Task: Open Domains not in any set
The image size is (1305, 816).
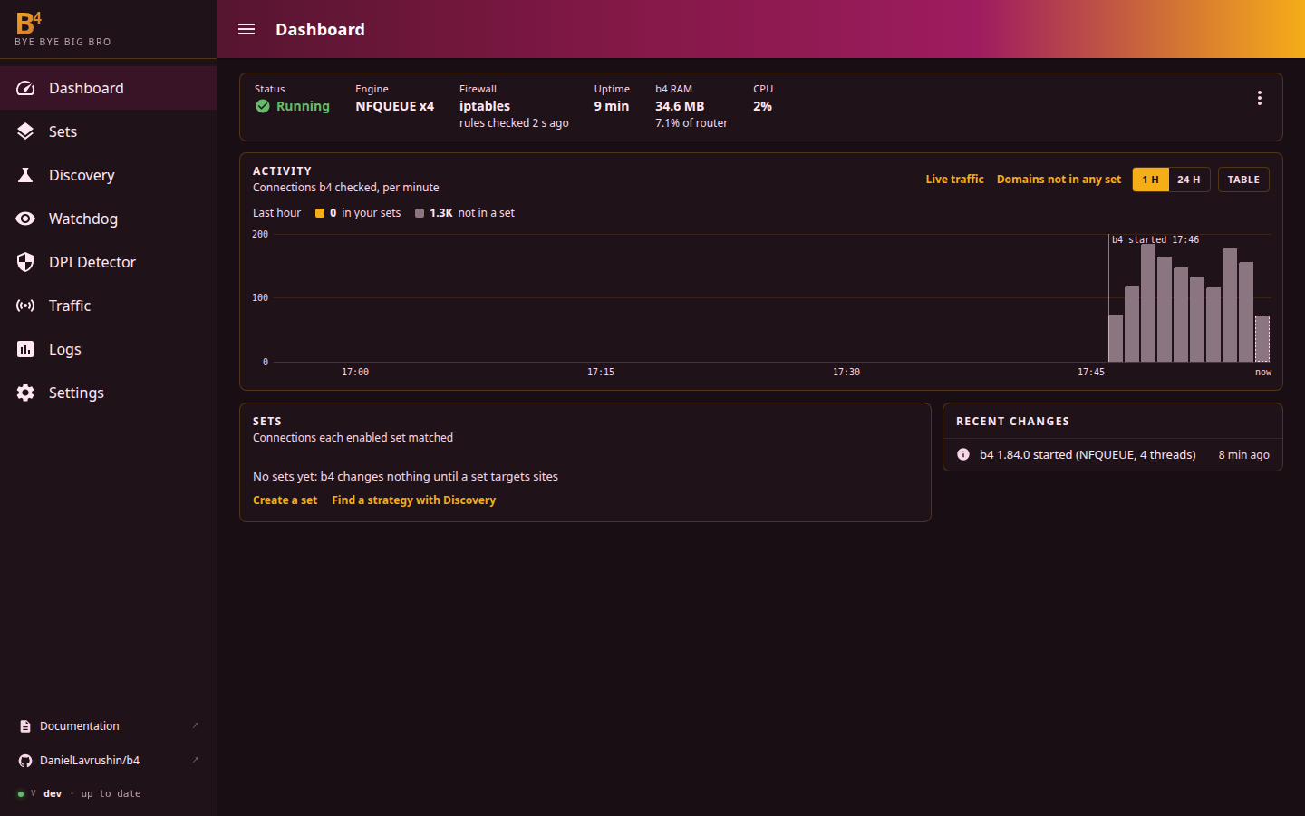Action: pyautogui.click(x=1058, y=180)
